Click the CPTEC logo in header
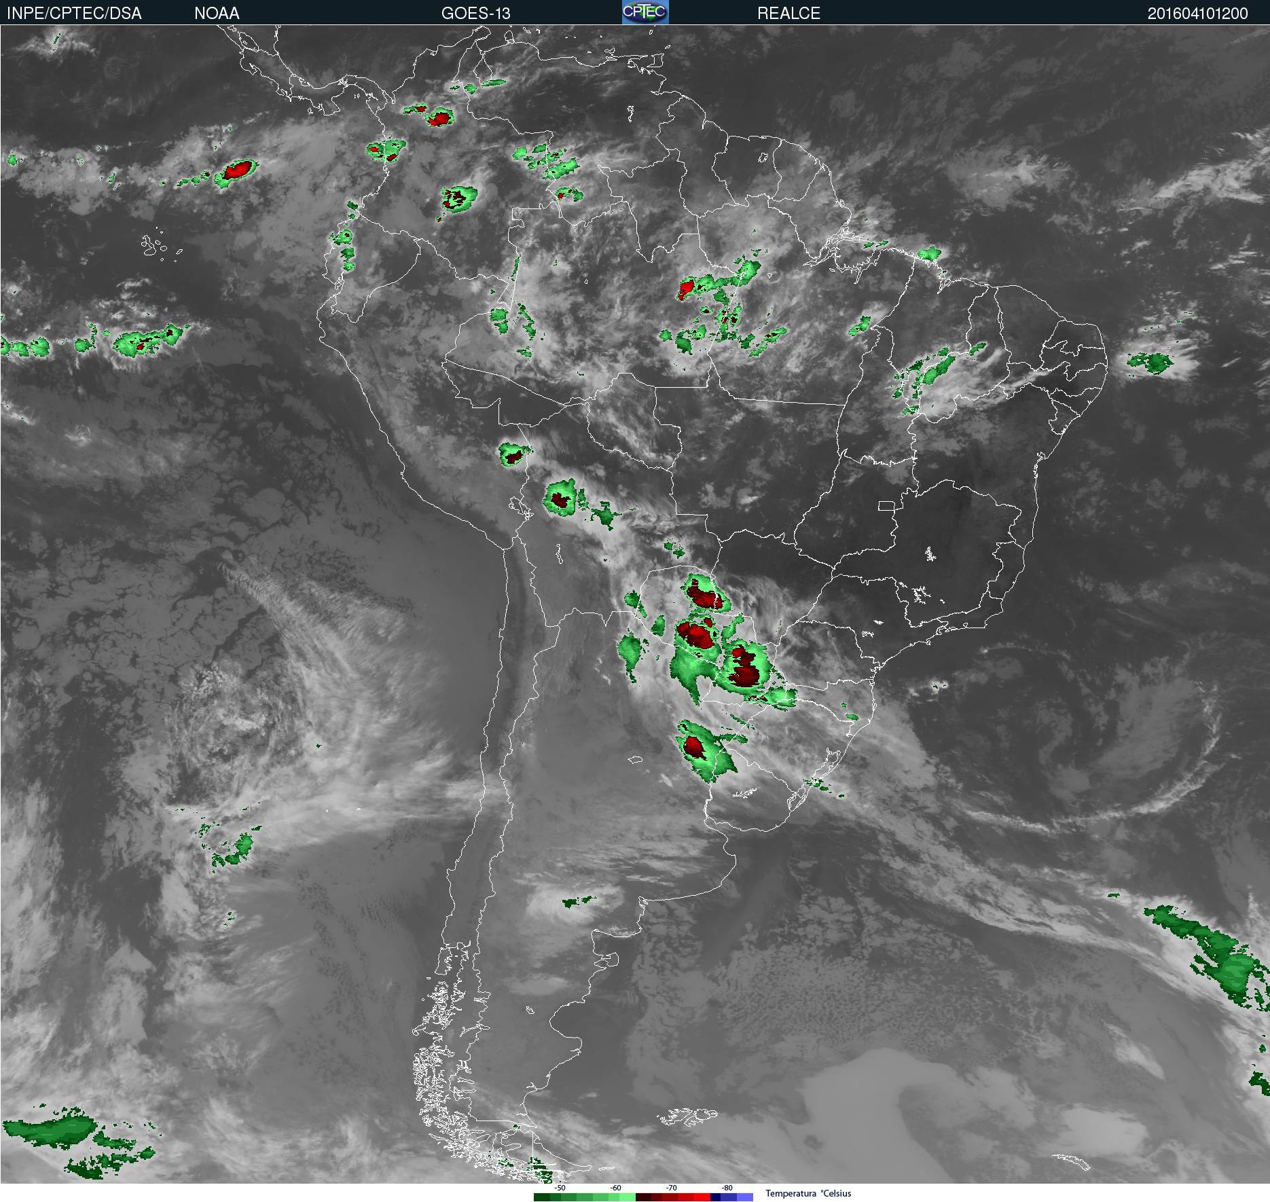This screenshot has height=1202, width=1270. [x=645, y=12]
